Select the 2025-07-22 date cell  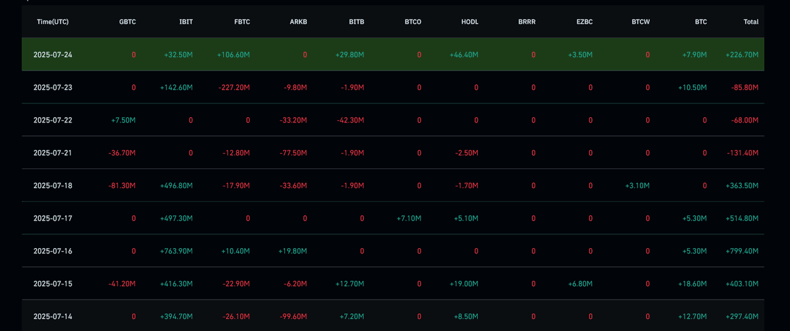[53, 120]
